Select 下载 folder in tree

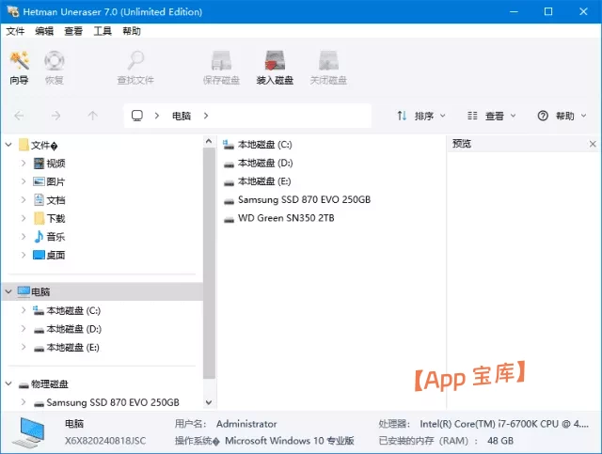(49, 218)
